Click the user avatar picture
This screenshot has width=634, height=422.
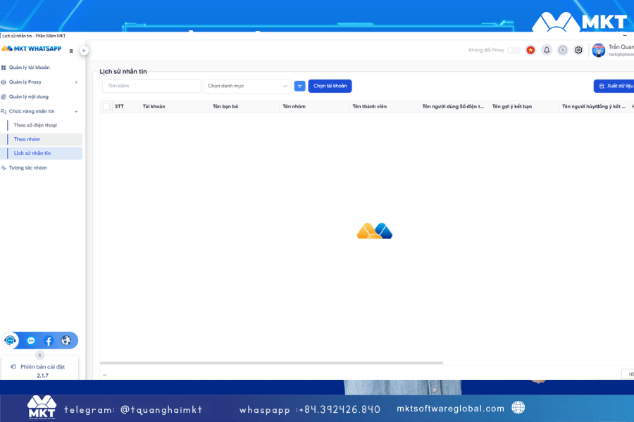[x=598, y=50]
